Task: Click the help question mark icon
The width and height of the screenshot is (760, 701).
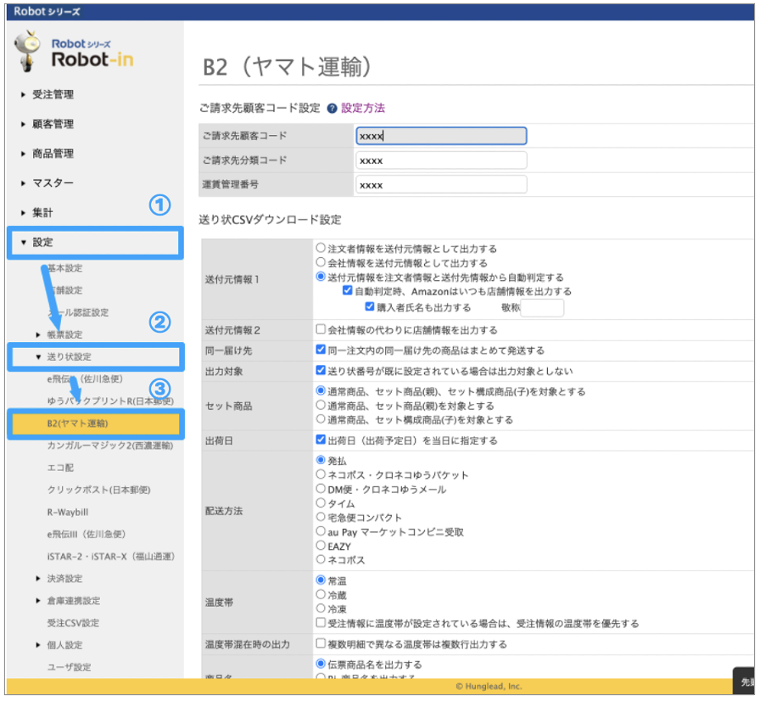Action: coord(332,109)
